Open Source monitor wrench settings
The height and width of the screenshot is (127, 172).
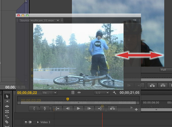(114, 93)
